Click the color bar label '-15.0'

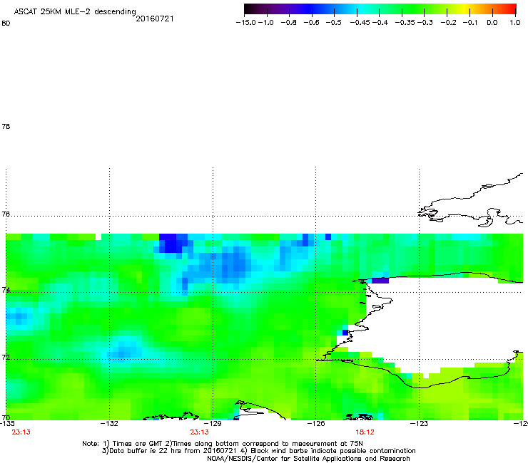point(246,23)
